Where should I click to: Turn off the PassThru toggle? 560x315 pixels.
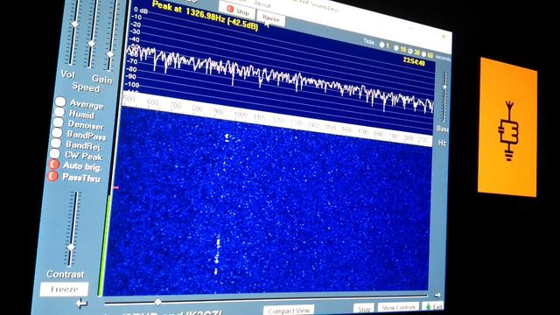pyautogui.click(x=52, y=176)
